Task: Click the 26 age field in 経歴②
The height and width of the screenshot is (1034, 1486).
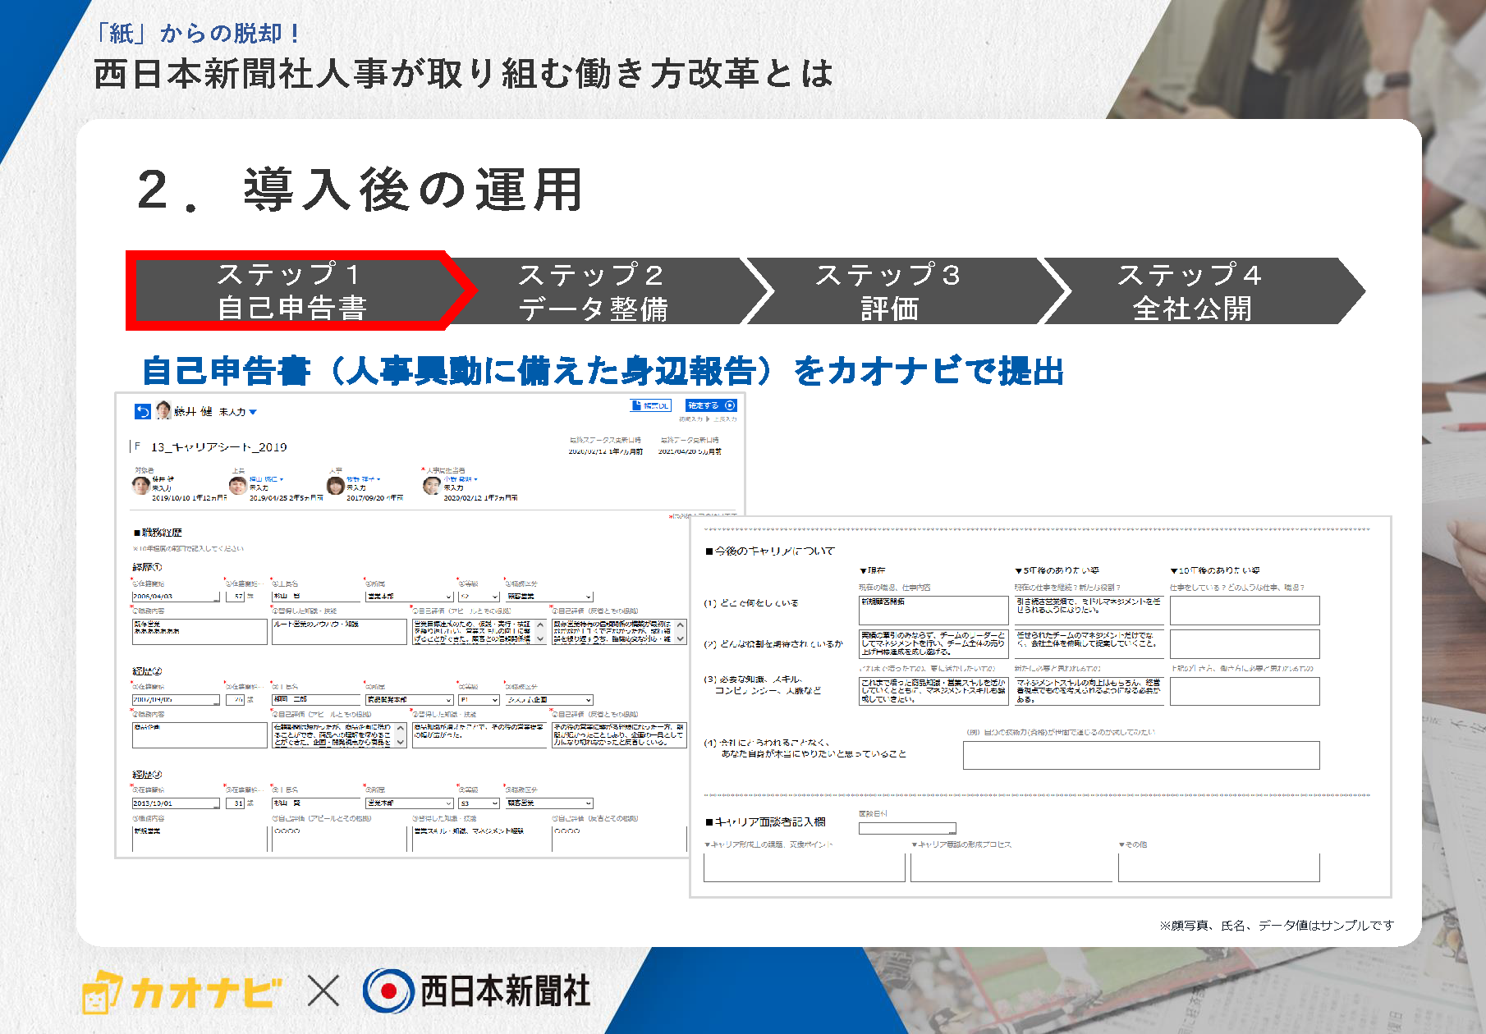Action: [236, 700]
